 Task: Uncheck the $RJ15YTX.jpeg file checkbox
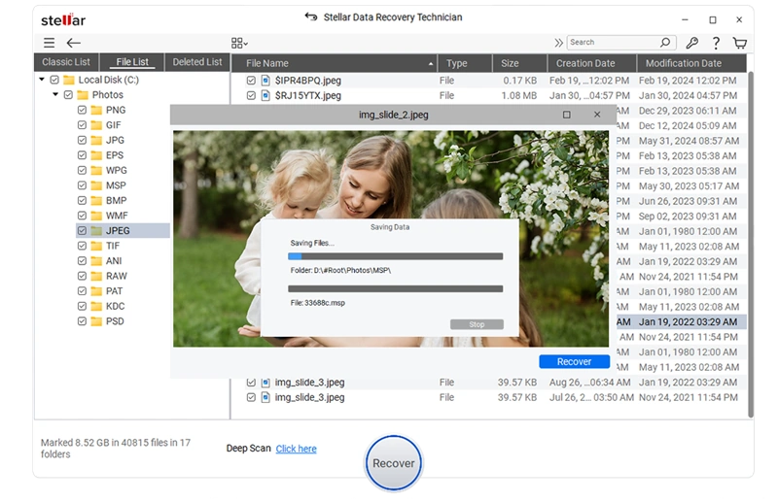[x=252, y=96]
